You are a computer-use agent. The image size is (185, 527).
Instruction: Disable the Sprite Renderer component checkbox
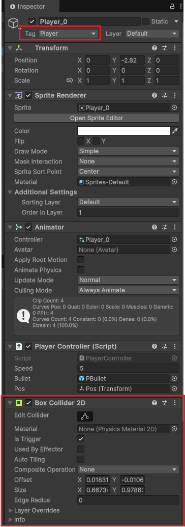coord(29,95)
